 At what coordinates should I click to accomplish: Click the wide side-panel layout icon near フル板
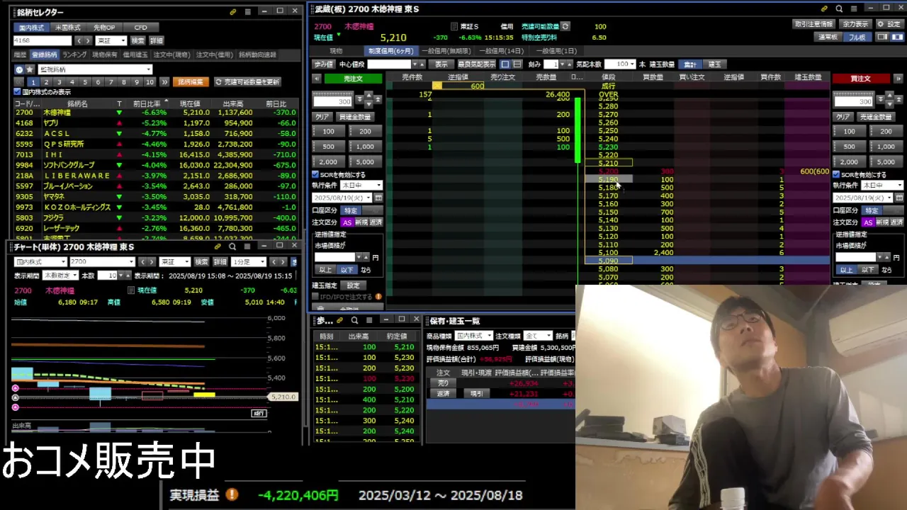pyautogui.click(x=896, y=37)
